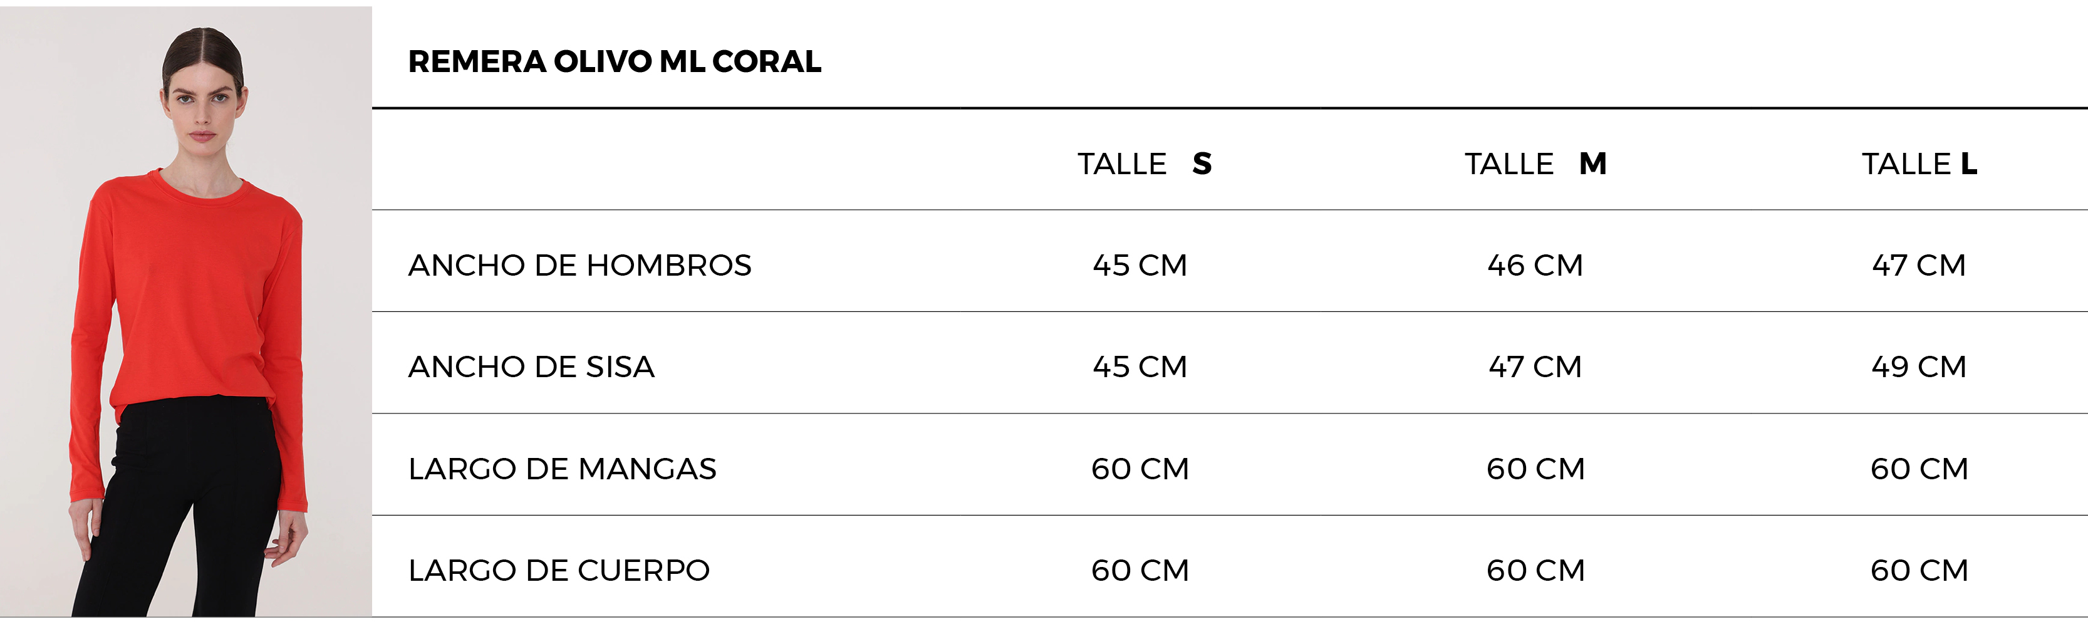2088x624 pixels.
Task: Click sleeve length 60 CM for size M
Action: 1535,469
